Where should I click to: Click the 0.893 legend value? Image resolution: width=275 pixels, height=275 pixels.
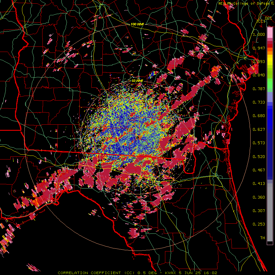click(259, 61)
